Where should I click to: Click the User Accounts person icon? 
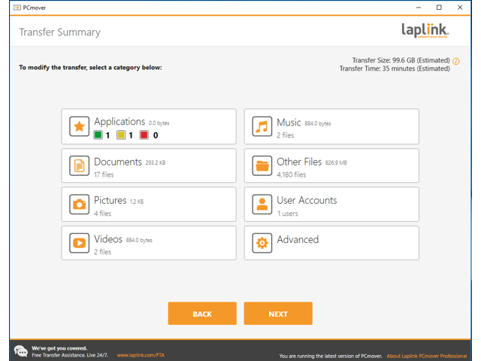(x=262, y=204)
